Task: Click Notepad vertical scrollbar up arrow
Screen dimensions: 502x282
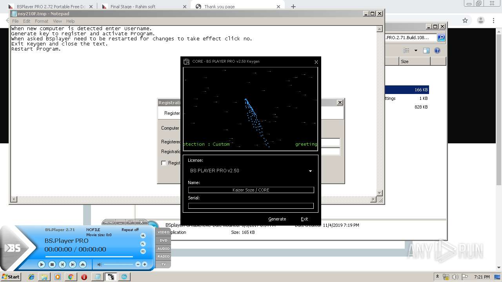Action: click(380, 29)
